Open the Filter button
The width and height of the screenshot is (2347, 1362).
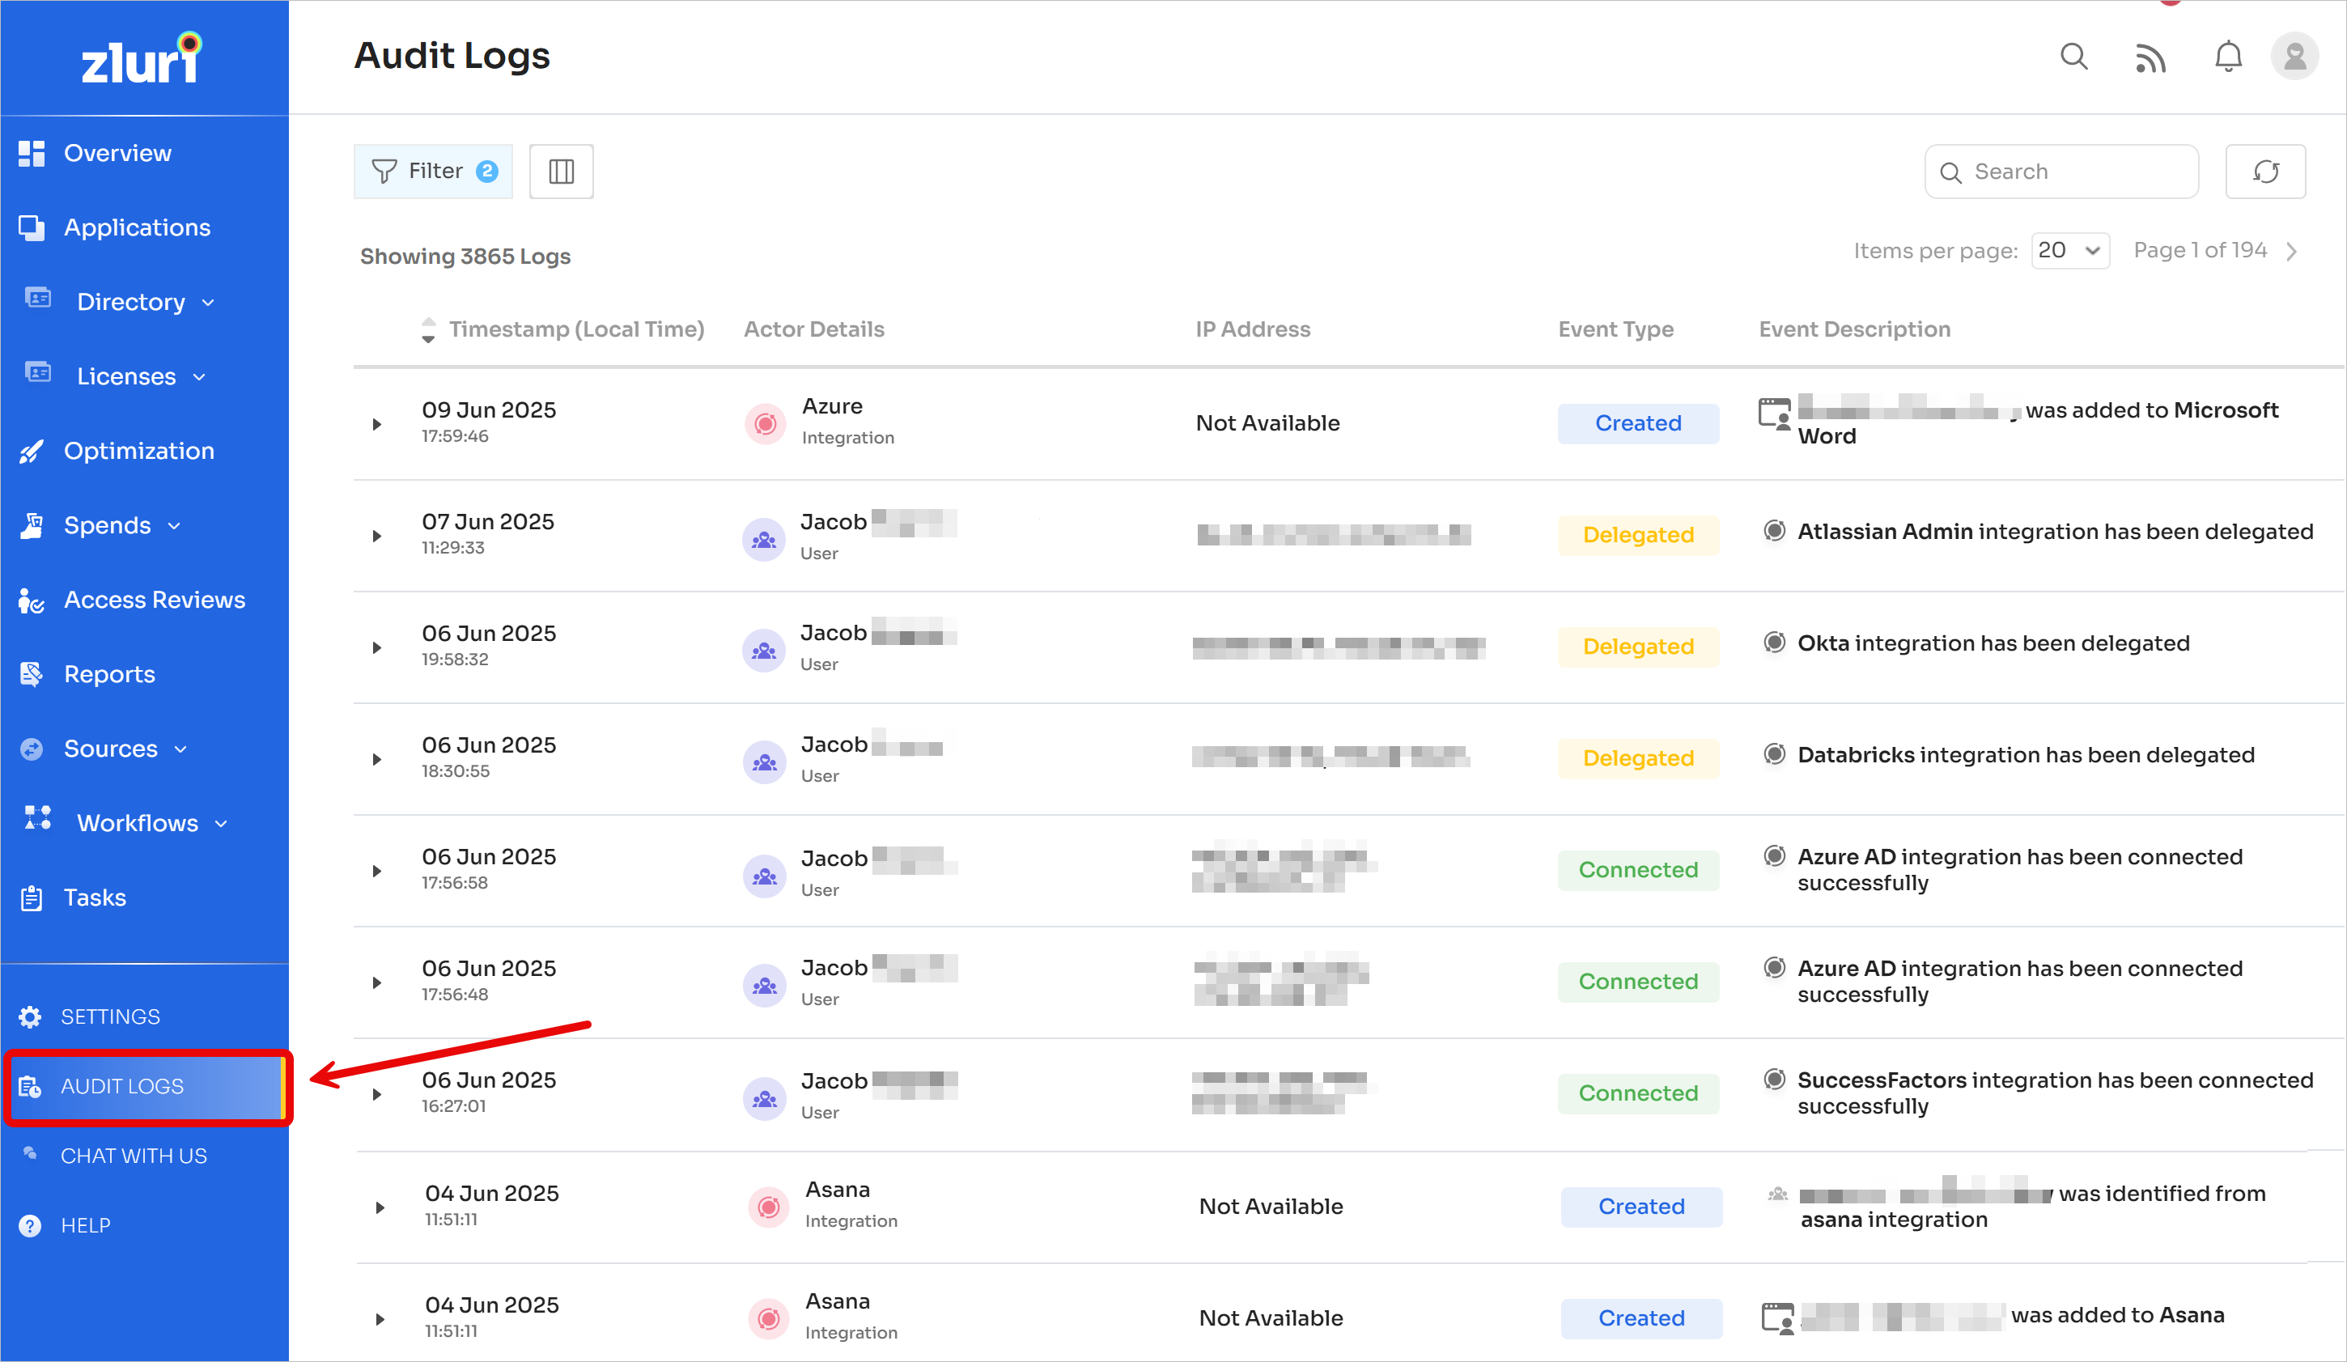pyautogui.click(x=433, y=172)
